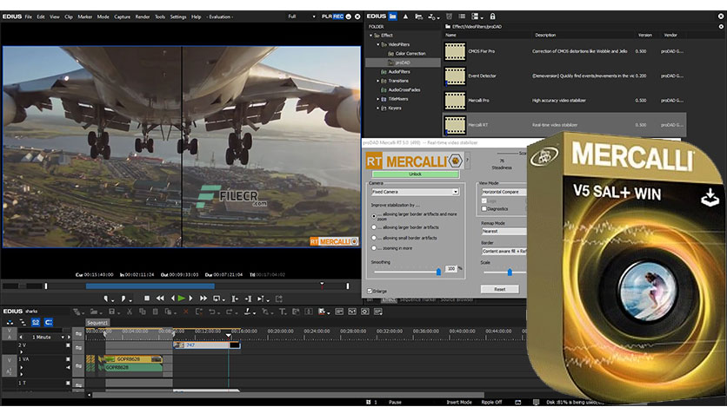Viewport: 727px width, 420px height.
Task: Click the lock icon in Effect palette toolbar
Action: click(x=492, y=16)
